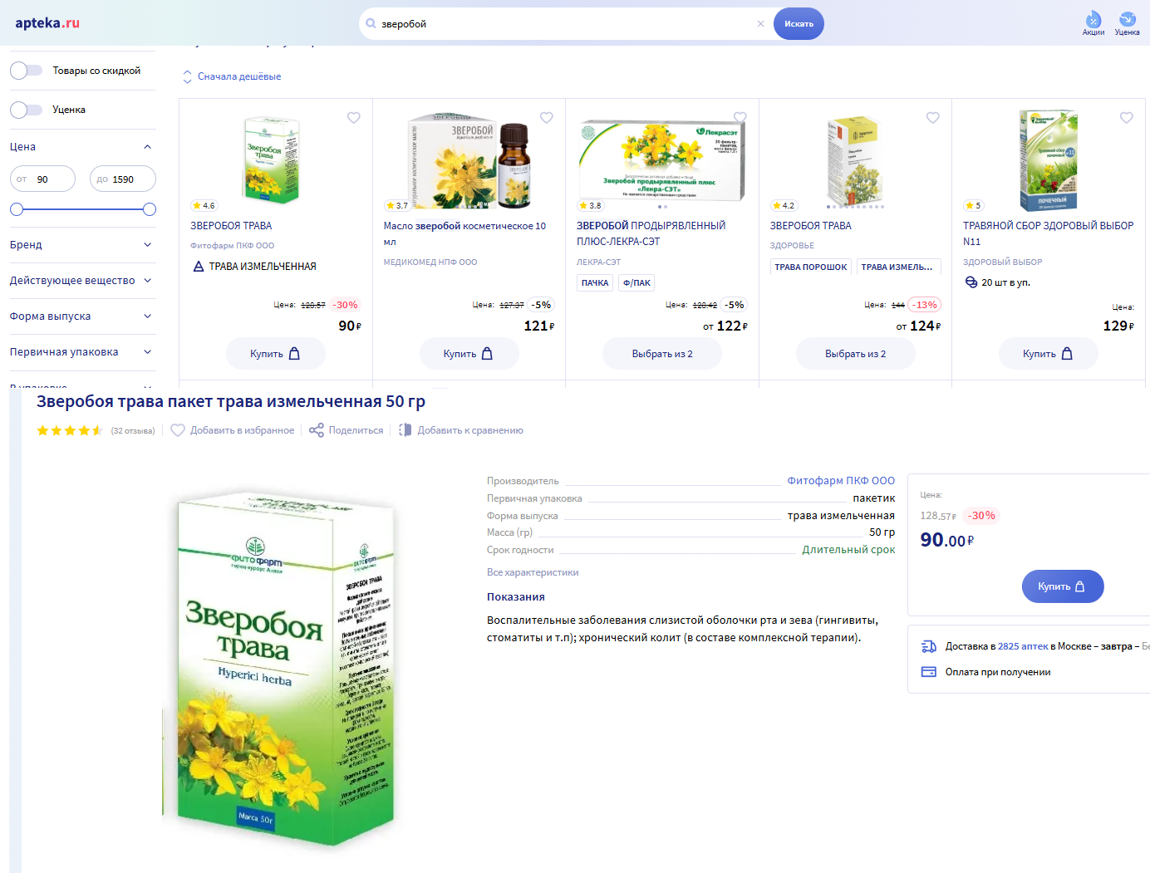
Task: Click the share icon next to Поделиться
Action: [x=317, y=430]
